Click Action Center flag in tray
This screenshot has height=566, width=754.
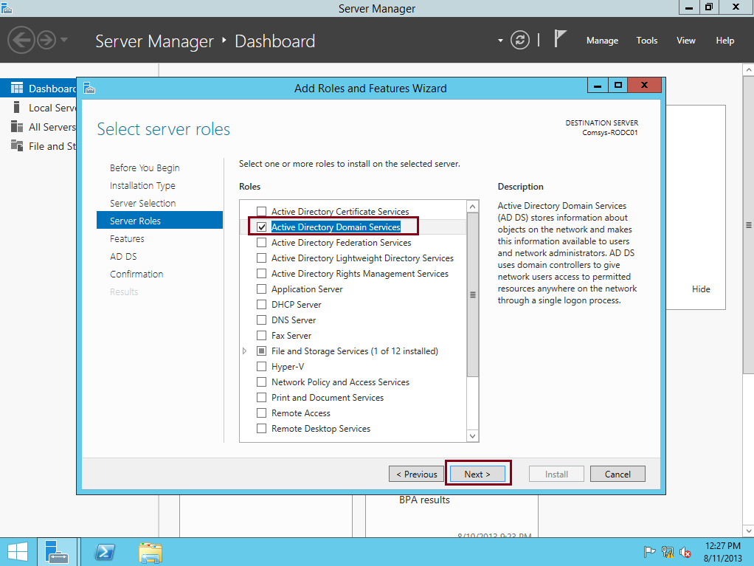coord(649,552)
